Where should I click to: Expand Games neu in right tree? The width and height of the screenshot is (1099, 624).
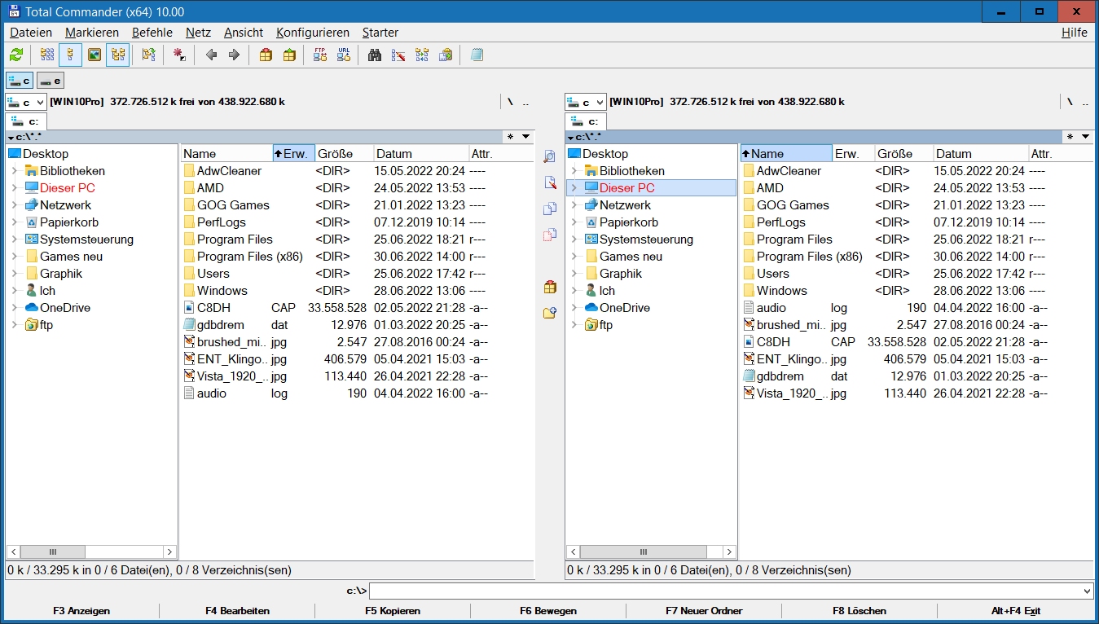coord(574,257)
